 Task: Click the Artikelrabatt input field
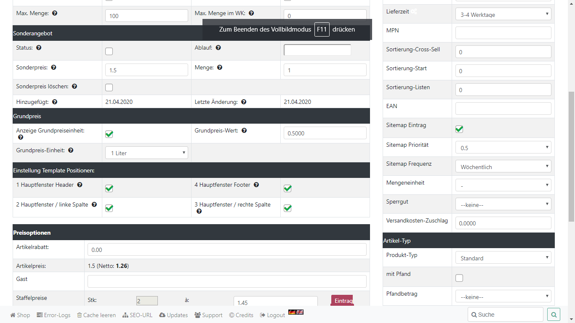click(x=227, y=249)
